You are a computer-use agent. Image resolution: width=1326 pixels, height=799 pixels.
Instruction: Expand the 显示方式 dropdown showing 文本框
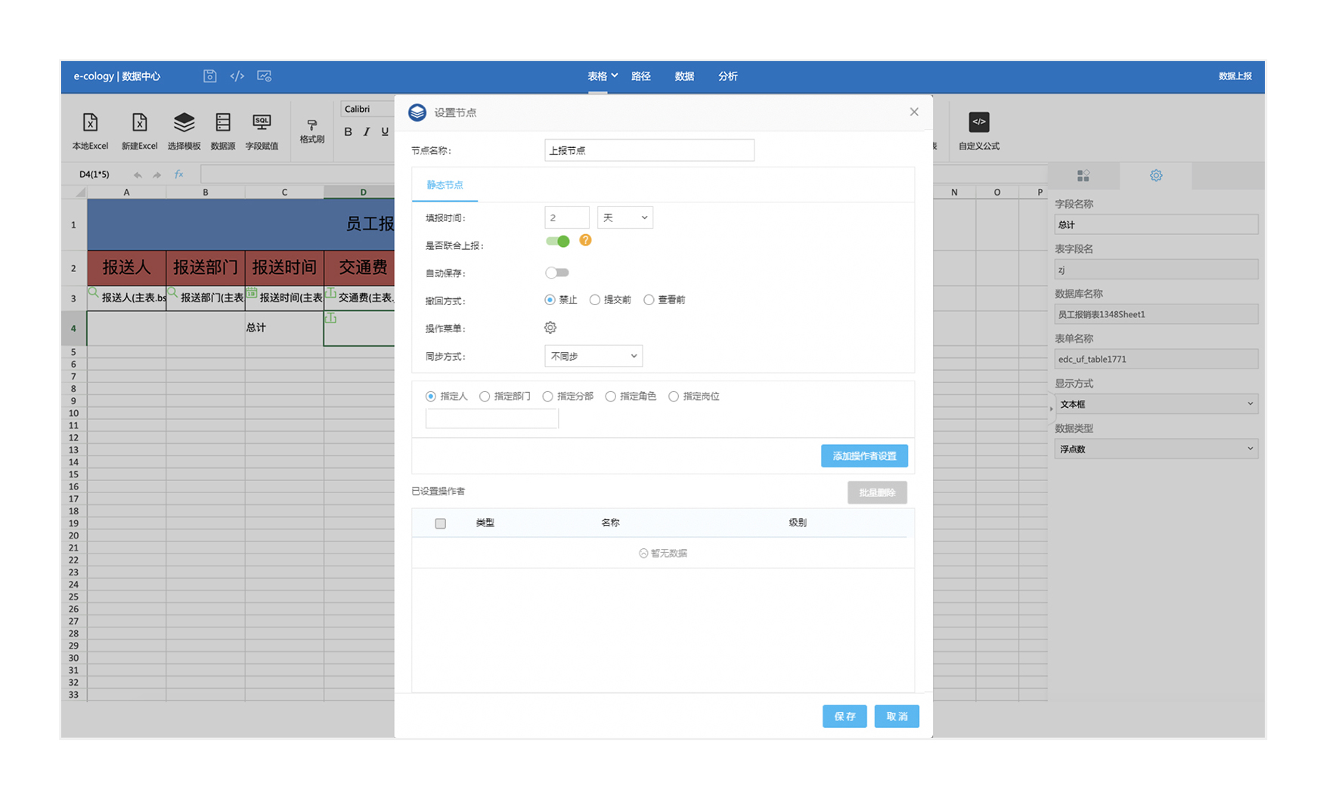pyautogui.click(x=1155, y=404)
